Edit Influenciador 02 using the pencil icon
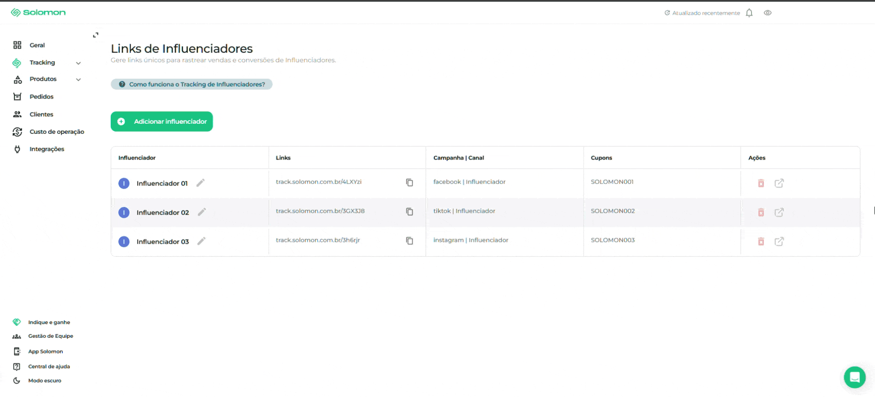The width and height of the screenshot is (875, 397). (x=202, y=212)
